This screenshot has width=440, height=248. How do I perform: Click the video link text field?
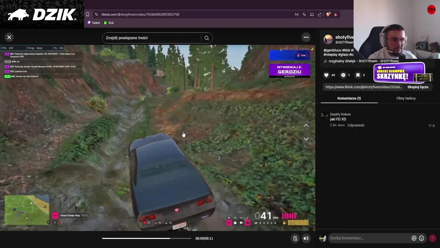[364, 87]
